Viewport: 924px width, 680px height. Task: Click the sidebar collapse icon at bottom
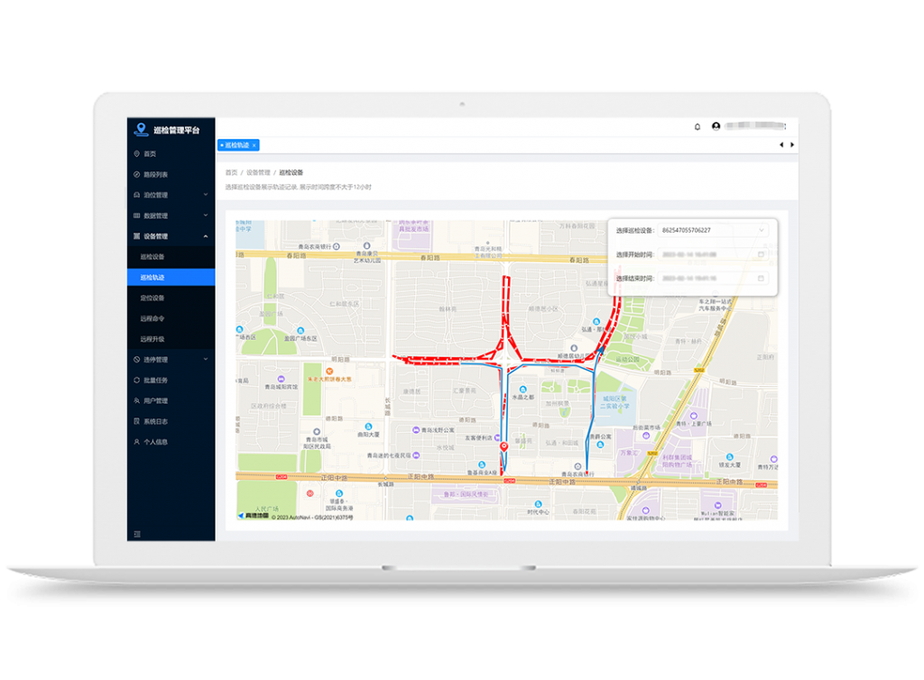[137, 534]
